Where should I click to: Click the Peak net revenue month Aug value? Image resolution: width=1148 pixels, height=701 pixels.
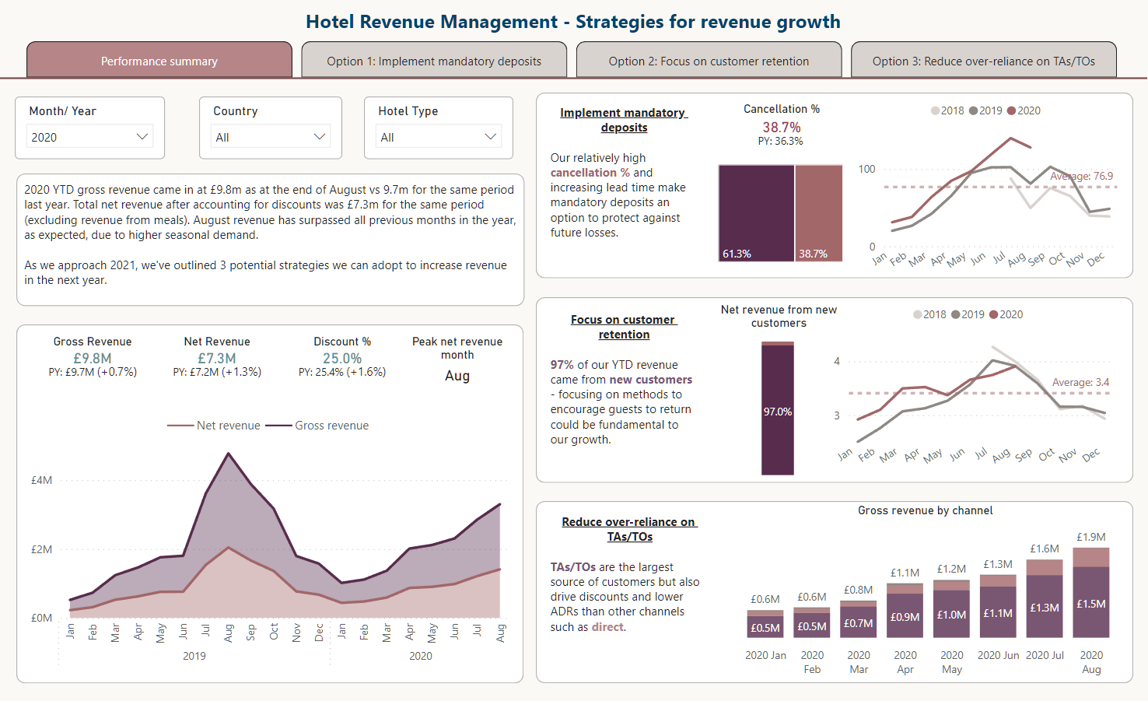click(x=457, y=376)
